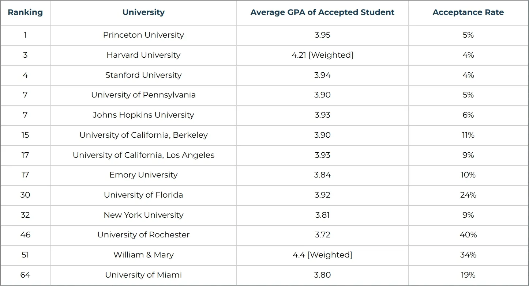This screenshot has width=529, height=286.
Task: Select Harvard's 4.21 [Weighted] GPA cell
Action: pos(322,55)
